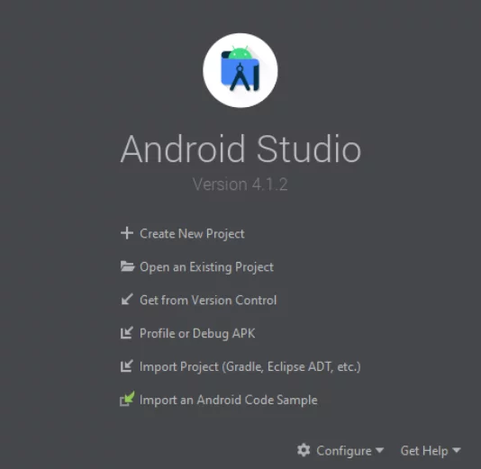Click the Profile or Debug APK icon
The height and width of the screenshot is (469, 481).
click(x=127, y=332)
